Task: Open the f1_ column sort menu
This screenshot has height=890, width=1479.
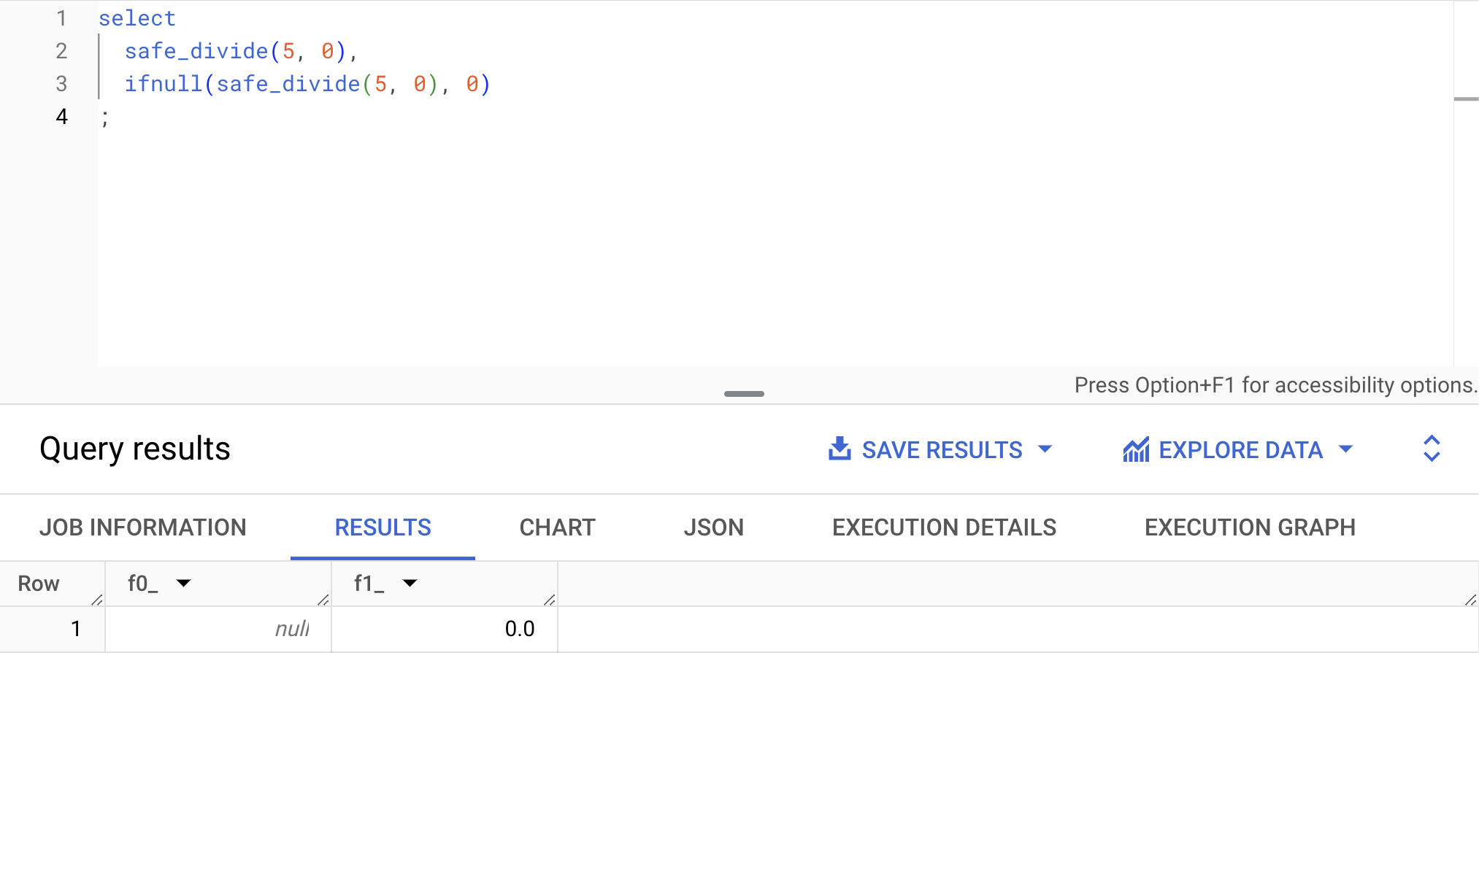Action: pos(410,583)
